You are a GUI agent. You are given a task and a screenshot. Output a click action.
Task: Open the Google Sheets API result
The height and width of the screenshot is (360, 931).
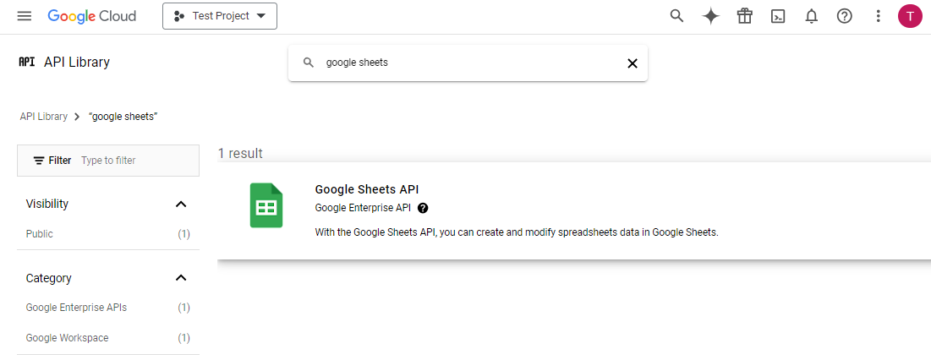coord(366,189)
